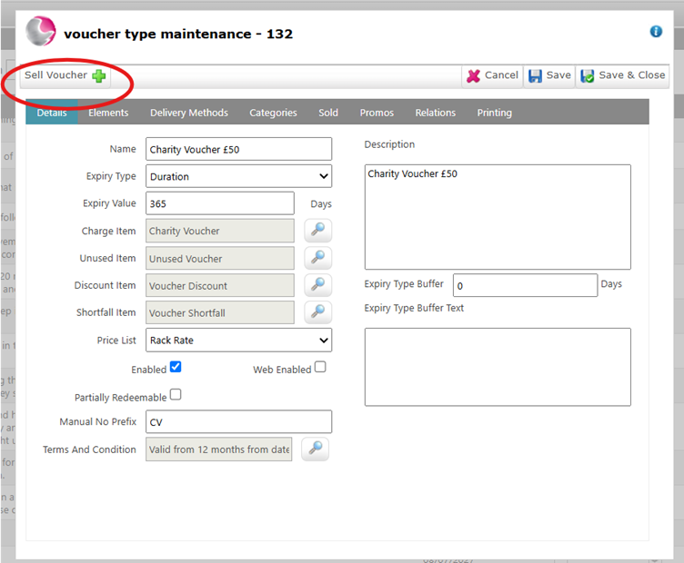This screenshot has width=684, height=563.
Task: Click the Shortfall Item field
Action: pos(220,312)
